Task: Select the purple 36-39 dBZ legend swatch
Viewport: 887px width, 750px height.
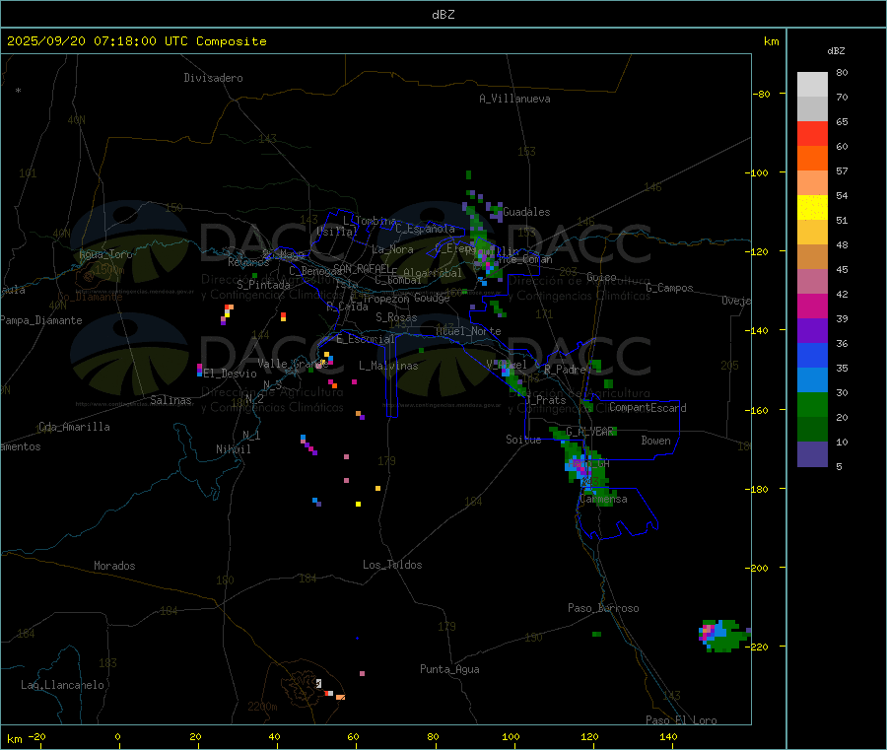Action: click(812, 331)
